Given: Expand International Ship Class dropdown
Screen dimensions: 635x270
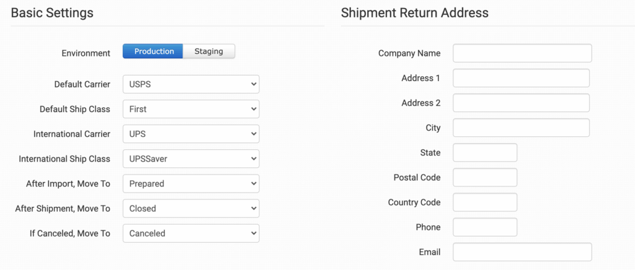Looking at the screenshot, I should point(191,159).
